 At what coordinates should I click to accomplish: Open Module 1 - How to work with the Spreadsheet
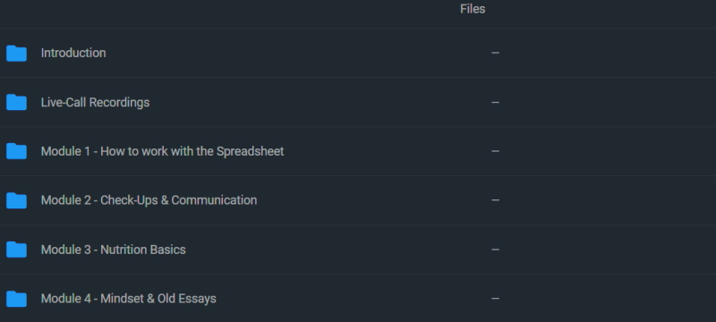pos(162,151)
